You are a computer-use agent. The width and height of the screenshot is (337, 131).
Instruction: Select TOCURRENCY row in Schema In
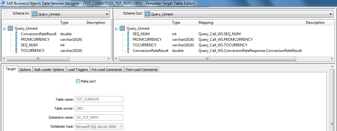coord(56,51)
